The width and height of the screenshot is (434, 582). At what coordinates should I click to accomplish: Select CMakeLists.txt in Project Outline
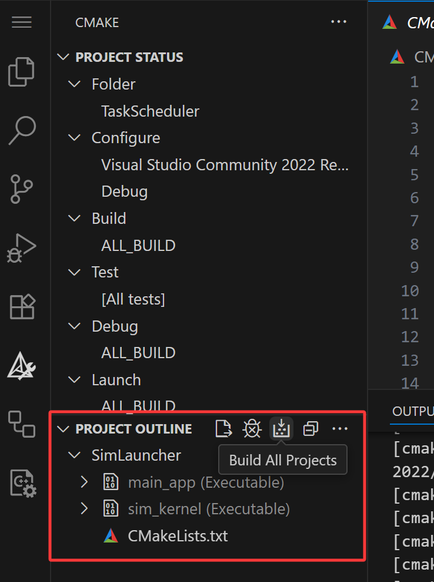(x=178, y=536)
